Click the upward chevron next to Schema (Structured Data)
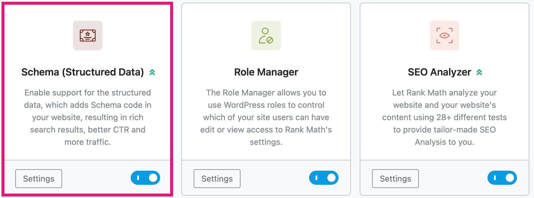 [x=152, y=72]
